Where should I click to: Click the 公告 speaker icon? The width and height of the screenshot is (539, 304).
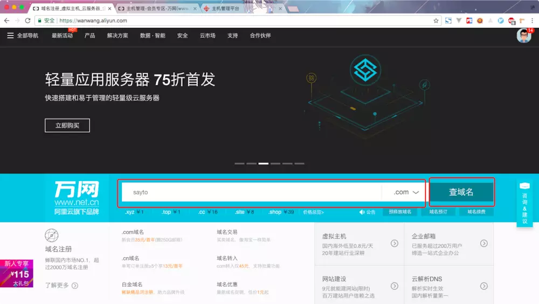(x=362, y=212)
